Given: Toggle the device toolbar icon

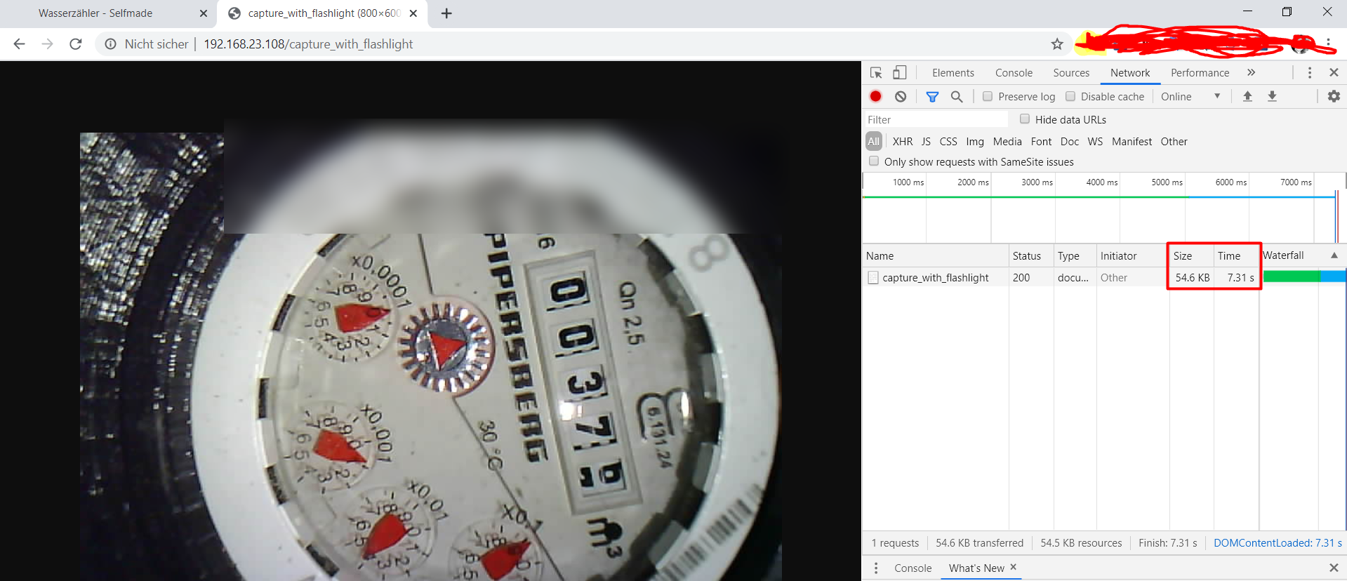Looking at the screenshot, I should point(900,72).
